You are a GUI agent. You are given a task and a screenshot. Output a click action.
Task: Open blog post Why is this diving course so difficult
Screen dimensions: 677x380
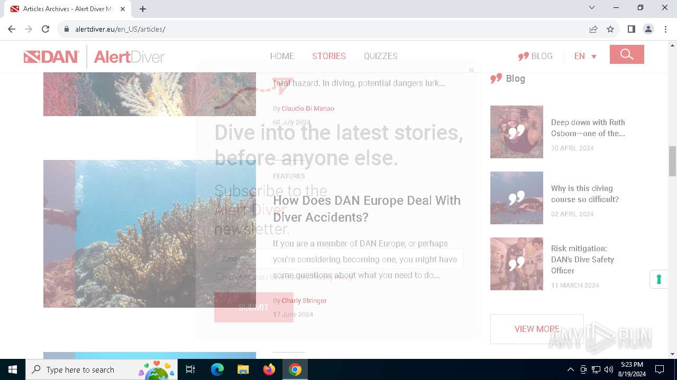point(585,194)
